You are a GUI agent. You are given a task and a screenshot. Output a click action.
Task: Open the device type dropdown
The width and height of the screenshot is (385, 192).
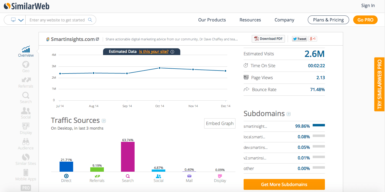coord(17,20)
